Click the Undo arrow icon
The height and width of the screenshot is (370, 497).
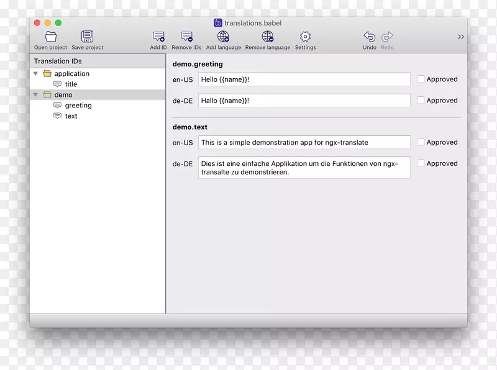(x=369, y=37)
